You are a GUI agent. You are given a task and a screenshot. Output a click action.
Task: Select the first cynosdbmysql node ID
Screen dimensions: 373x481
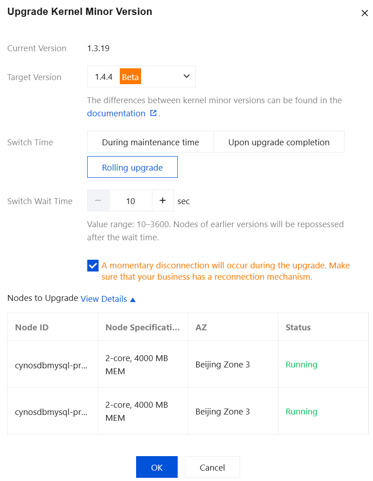click(52, 364)
